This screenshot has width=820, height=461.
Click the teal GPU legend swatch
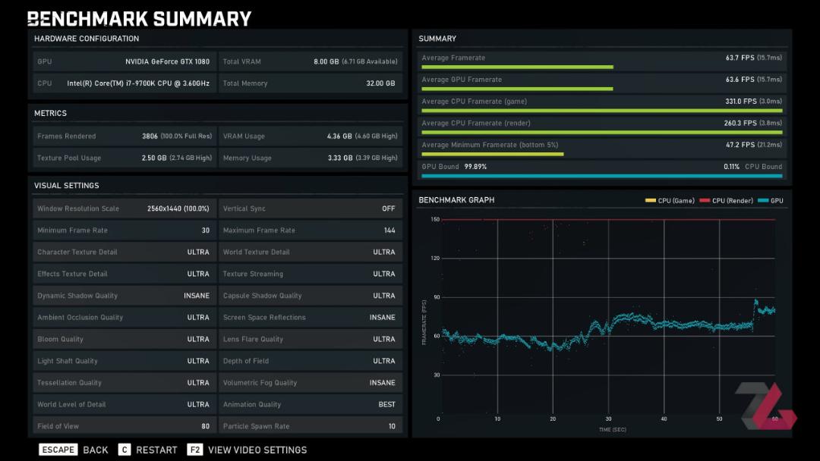763,200
